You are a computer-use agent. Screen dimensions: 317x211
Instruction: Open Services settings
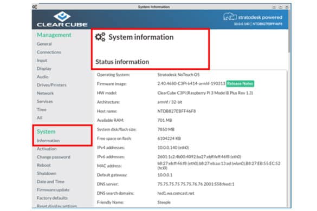44,101
